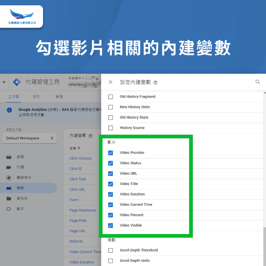Switch to the 版本 tab
The image size is (266, 266).
click(36, 97)
